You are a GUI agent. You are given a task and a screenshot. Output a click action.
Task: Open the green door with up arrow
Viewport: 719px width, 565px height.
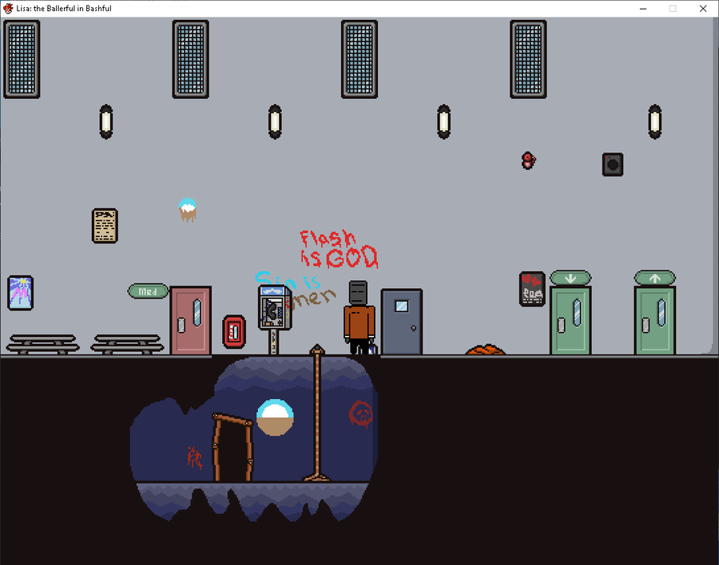(x=655, y=320)
